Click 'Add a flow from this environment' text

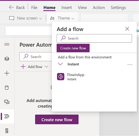click(85, 57)
